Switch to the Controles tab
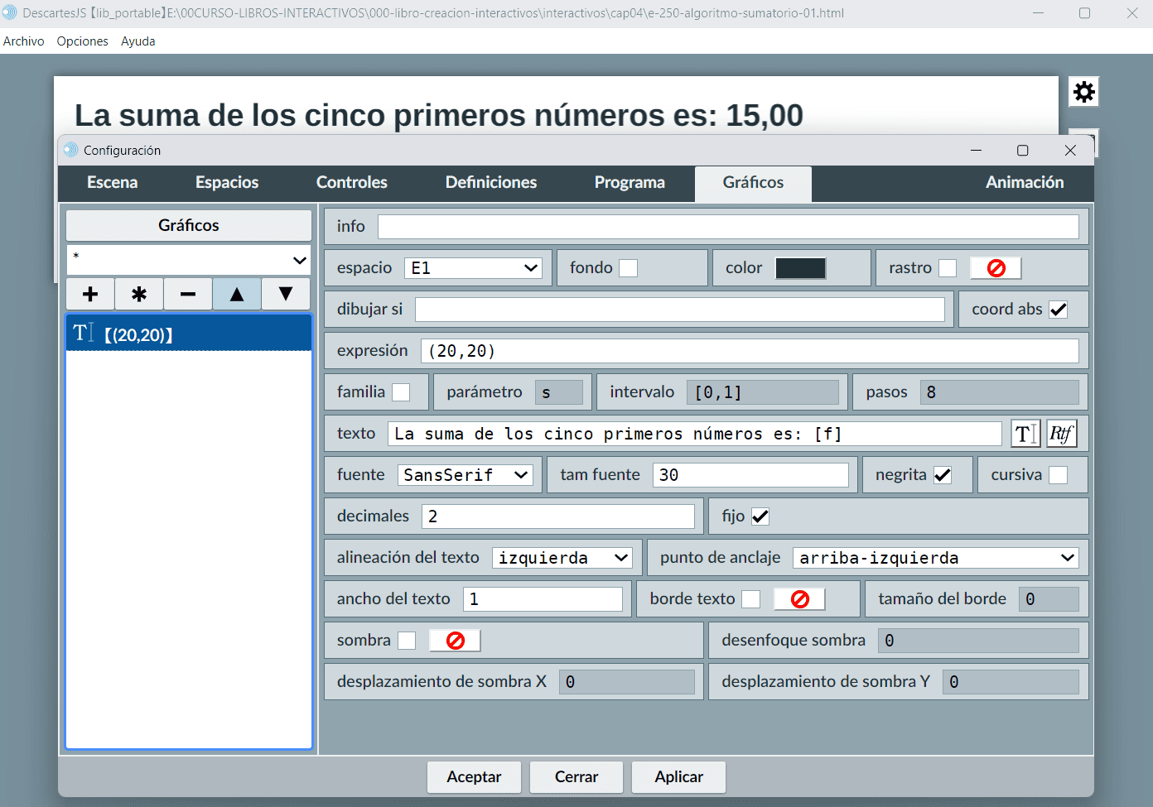This screenshot has height=807, width=1153. 351,183
